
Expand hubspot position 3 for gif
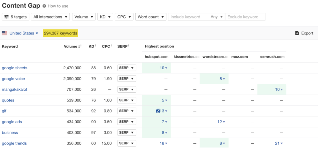click(164, 111)
